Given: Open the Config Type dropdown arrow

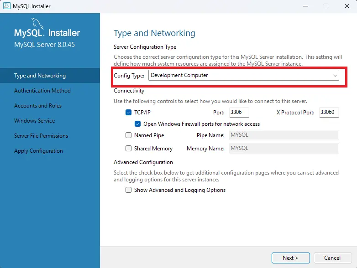Looking at the screenshot, I should coord(335,75).
